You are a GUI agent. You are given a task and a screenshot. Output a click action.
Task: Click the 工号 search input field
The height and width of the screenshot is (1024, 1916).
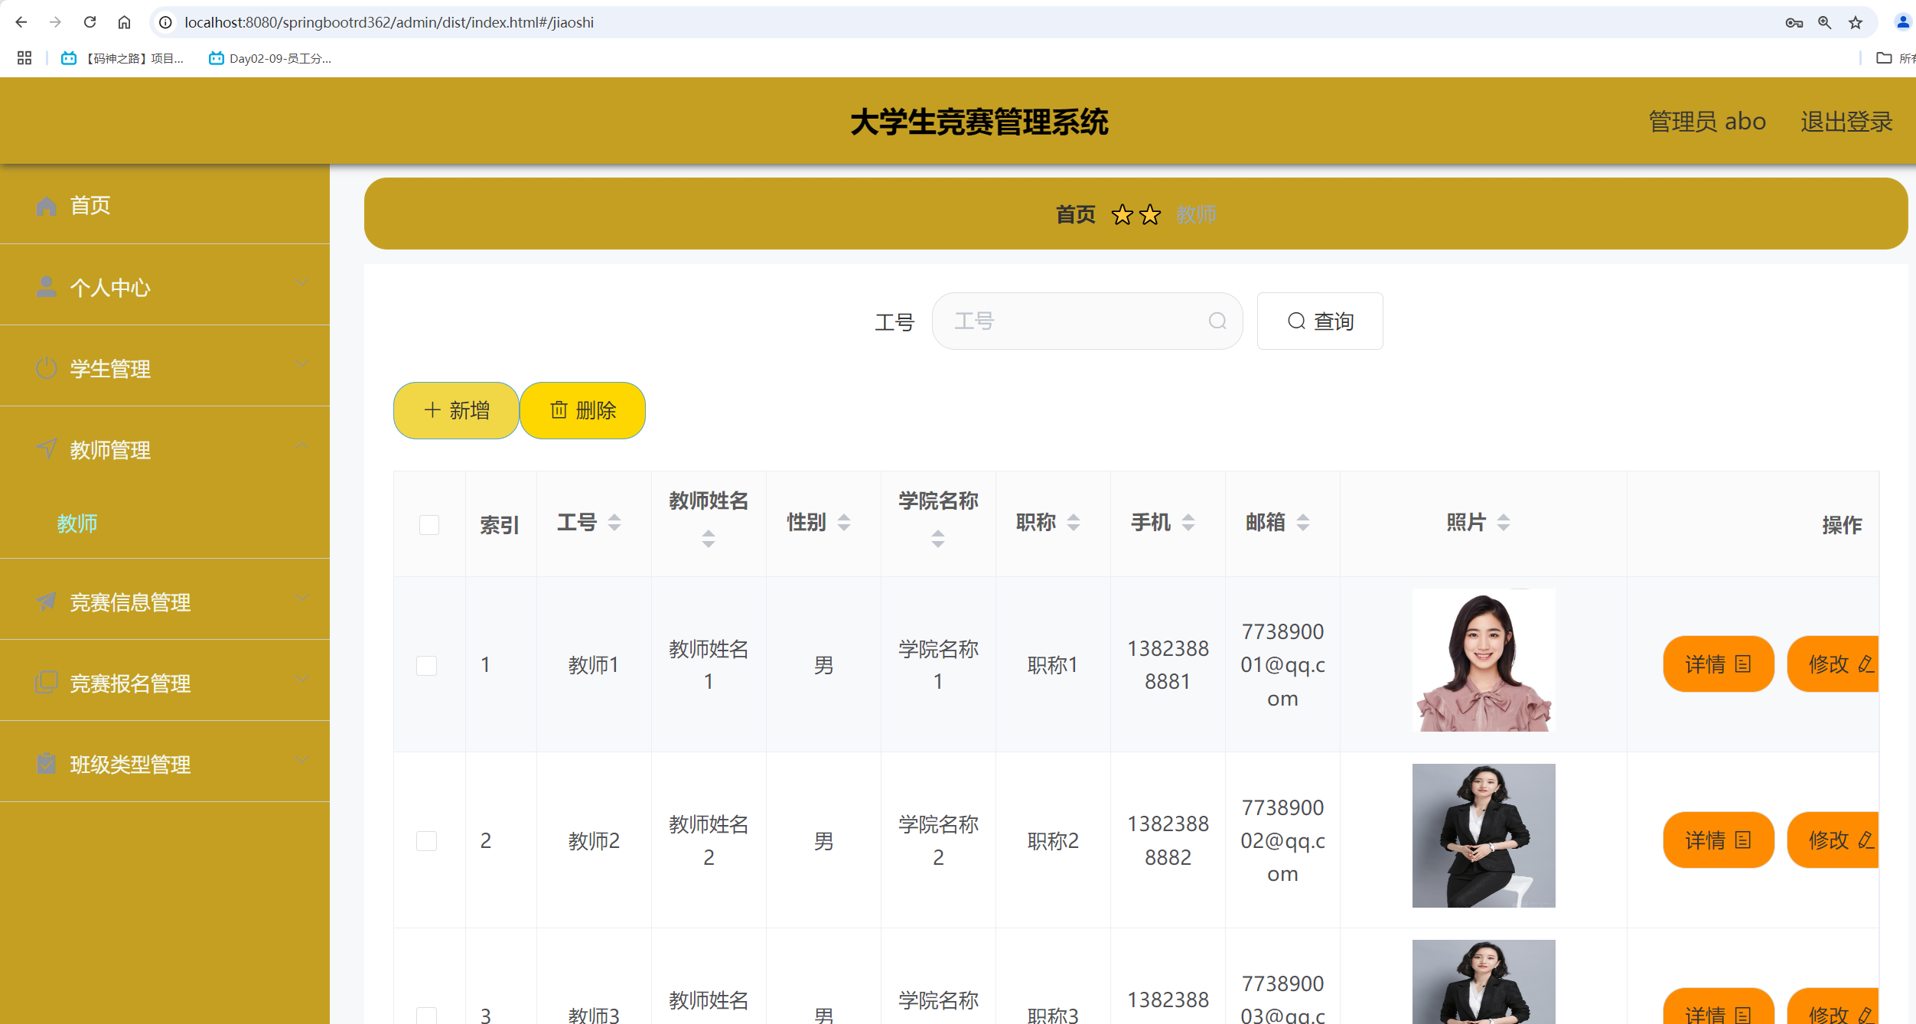(x=1071, y=321)
